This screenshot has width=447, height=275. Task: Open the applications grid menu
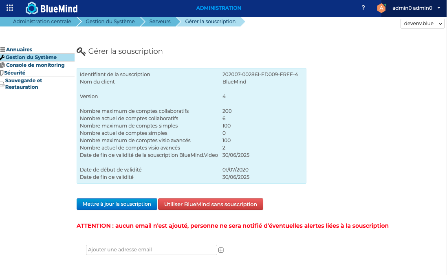(10, 8)
